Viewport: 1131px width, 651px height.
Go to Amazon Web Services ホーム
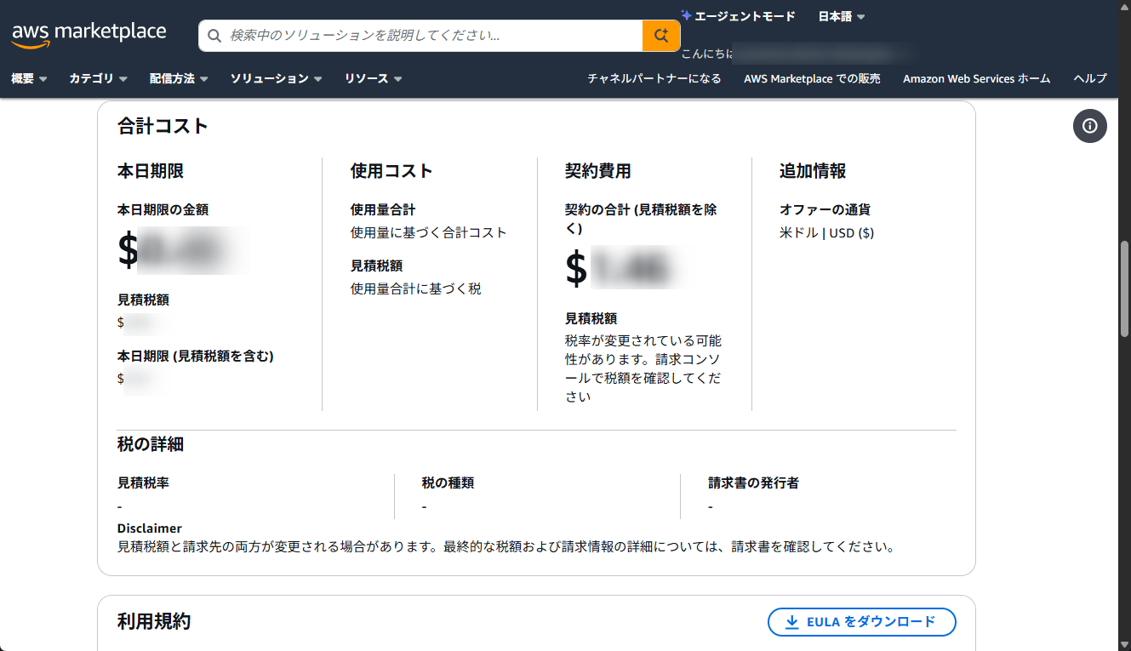point(976,78)
